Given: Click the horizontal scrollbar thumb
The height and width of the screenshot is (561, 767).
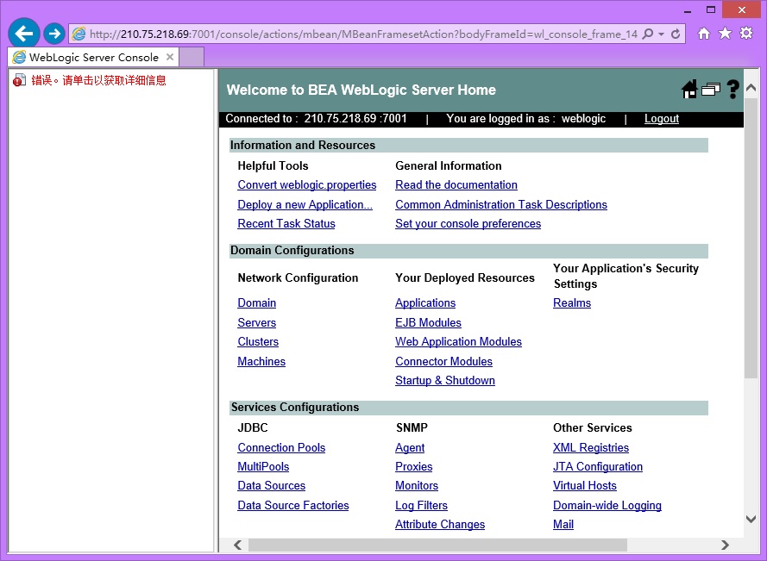Looking at the screenshot, I should tap(437, 545).
